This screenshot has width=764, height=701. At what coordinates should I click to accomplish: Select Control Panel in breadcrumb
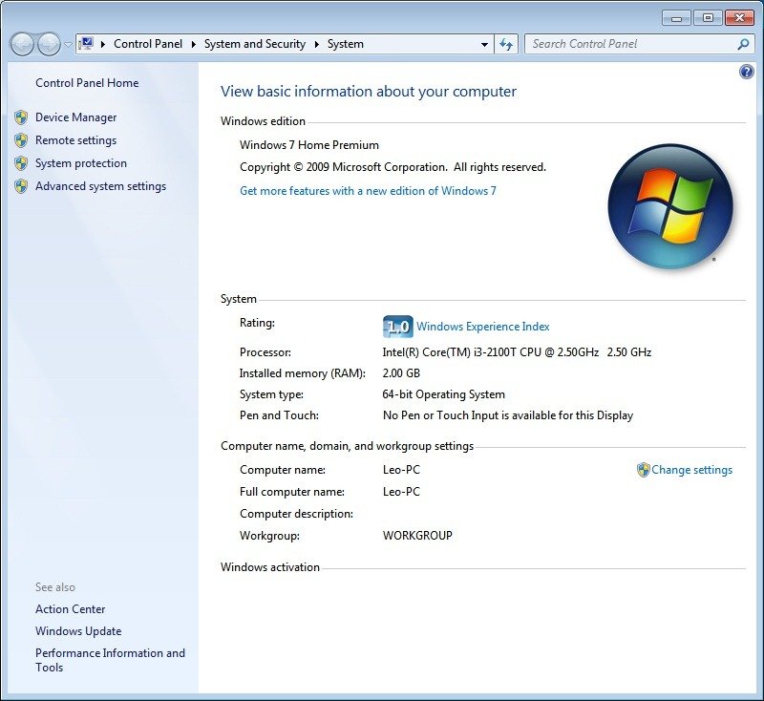coord(148,44)
